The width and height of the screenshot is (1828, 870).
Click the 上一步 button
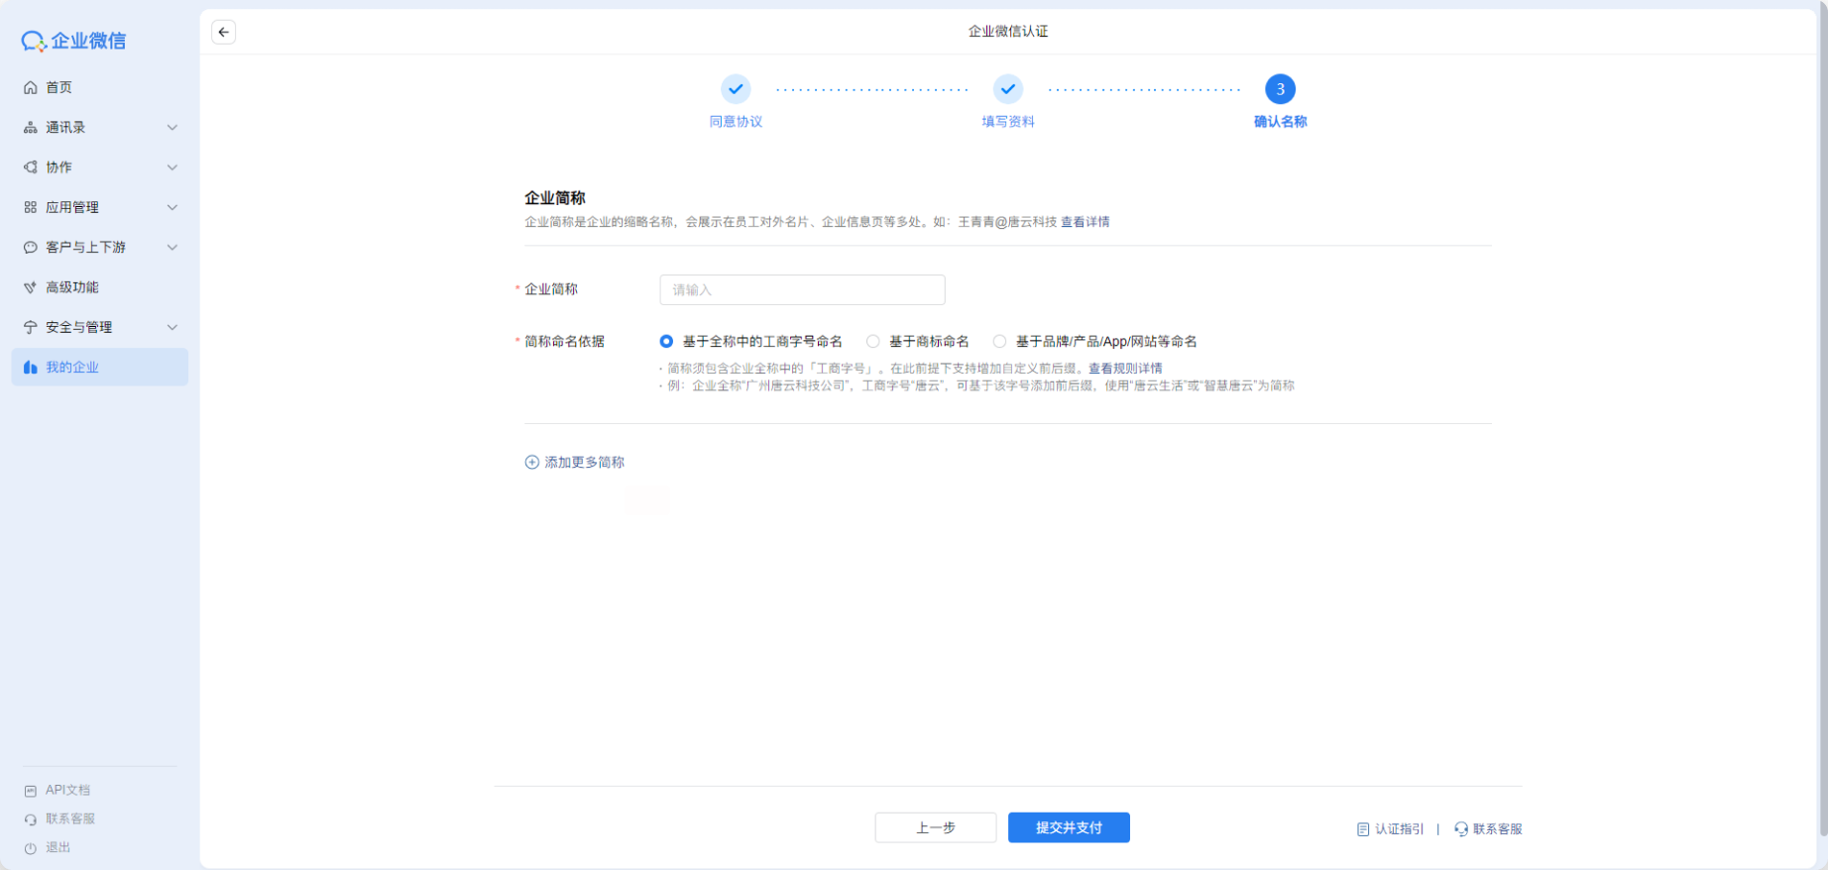click(x=936, y=827)
